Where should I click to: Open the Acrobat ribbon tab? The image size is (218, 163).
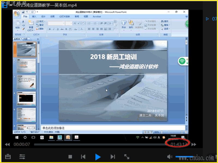click(x=97, y=17)
